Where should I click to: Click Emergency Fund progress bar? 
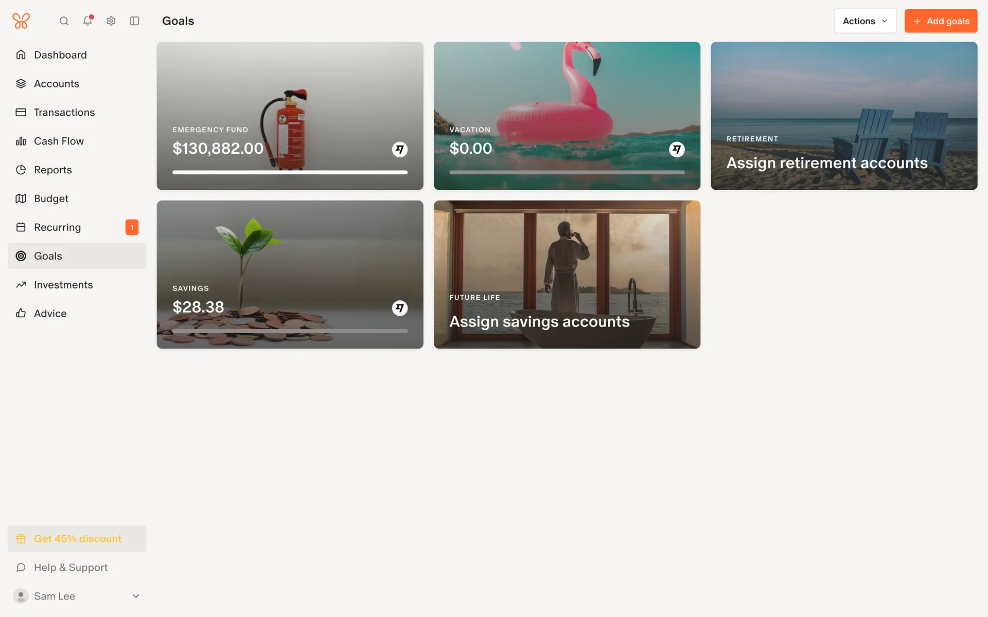click(290, 172)
